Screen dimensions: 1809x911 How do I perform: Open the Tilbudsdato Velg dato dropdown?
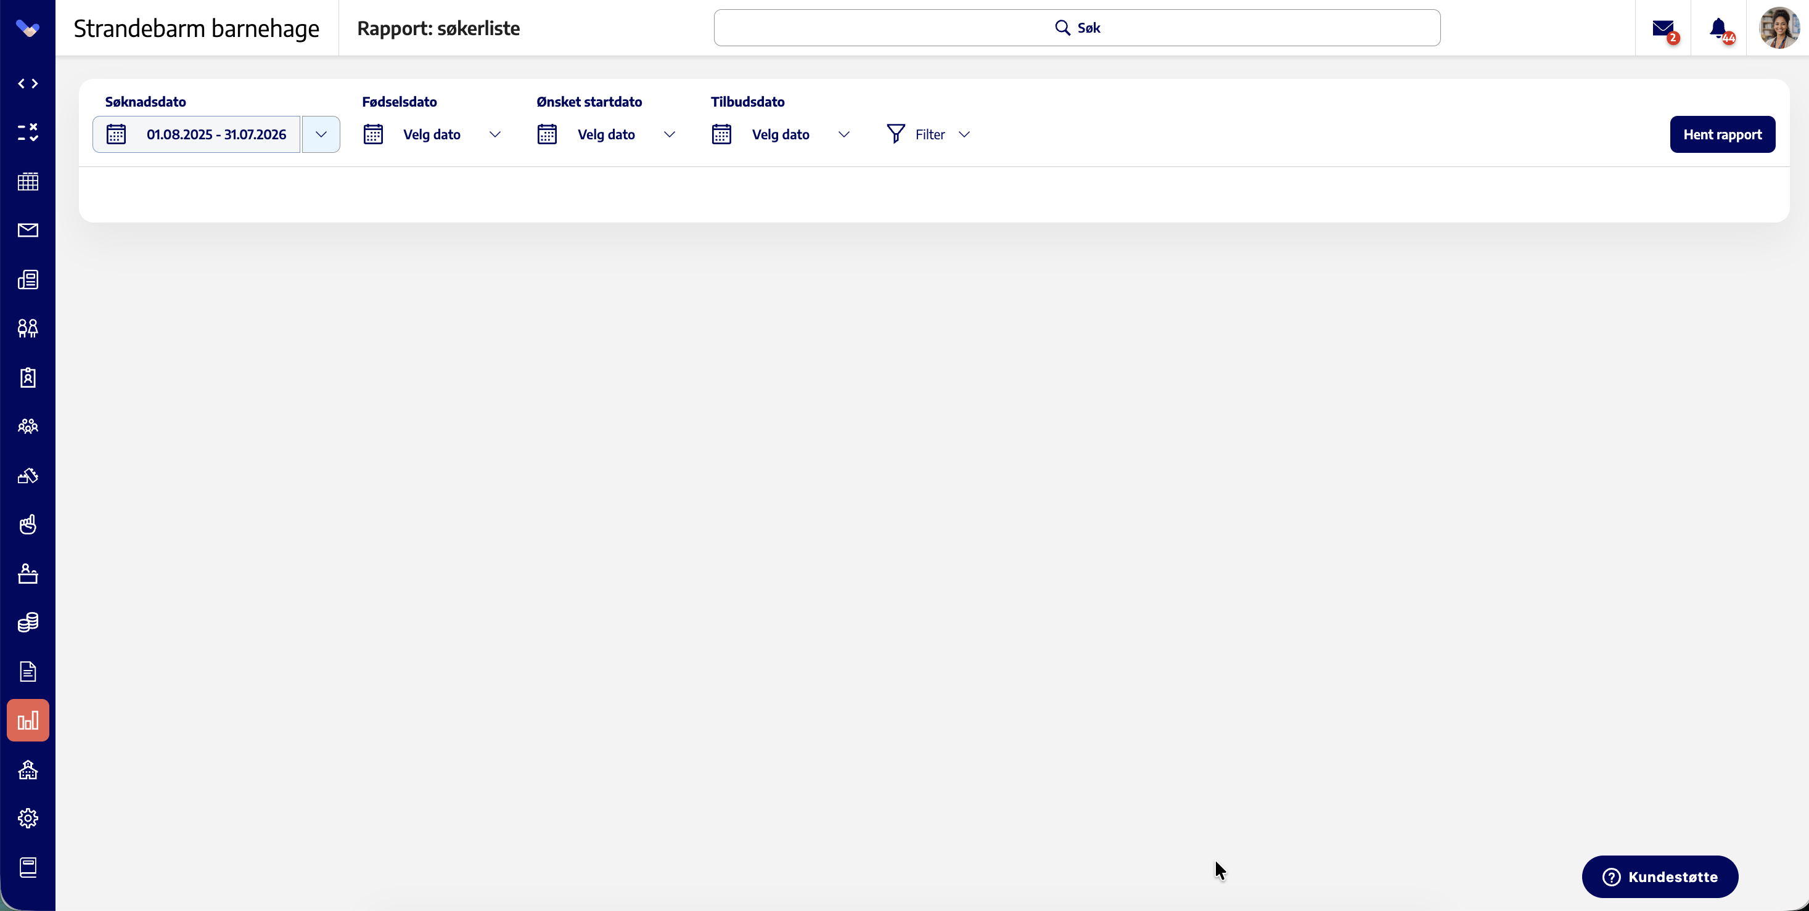coord(781,134)
